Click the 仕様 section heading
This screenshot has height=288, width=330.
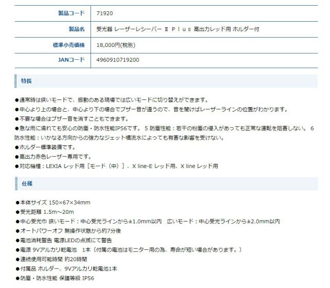click(27, 183)
